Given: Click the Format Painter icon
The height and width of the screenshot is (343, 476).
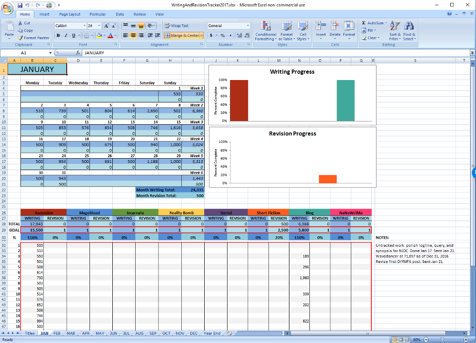Looking at the screenshot, I should (20, 38).
